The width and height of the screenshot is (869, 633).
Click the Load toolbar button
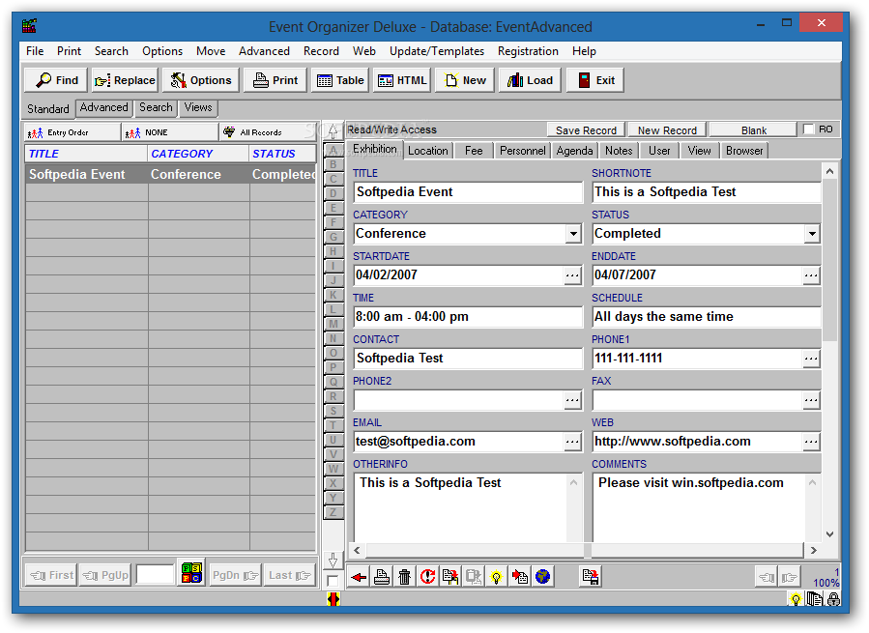(x=530, y=80)
